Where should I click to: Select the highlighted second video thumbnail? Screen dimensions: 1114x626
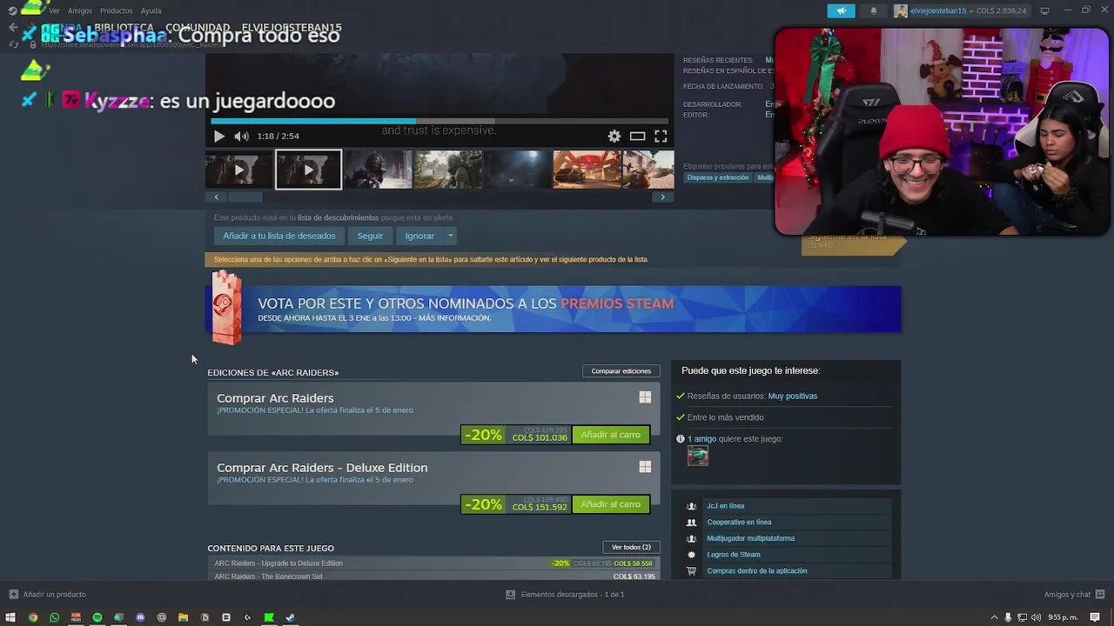coord(308,170)
